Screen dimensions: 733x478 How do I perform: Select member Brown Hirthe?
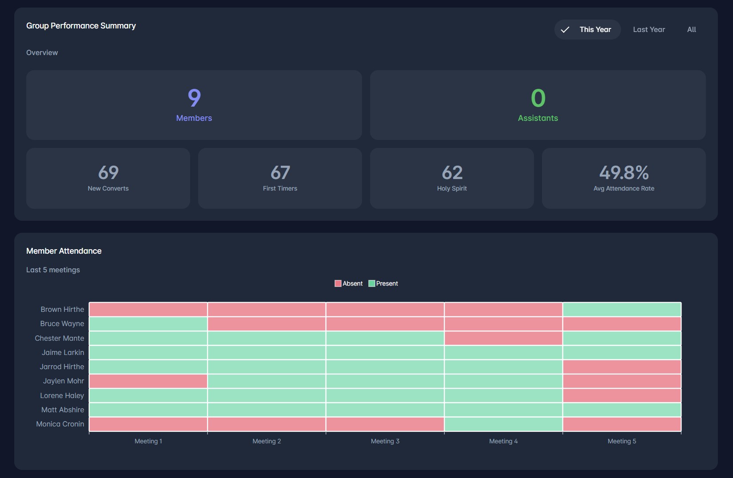pos(62,309)
